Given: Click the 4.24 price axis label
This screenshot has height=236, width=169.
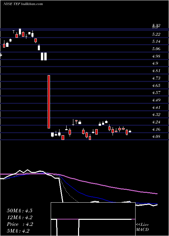Looking at the screenshot, I should pos(156,122).
